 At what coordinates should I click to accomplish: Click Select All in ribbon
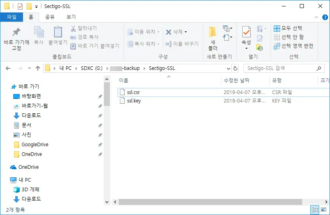[x=288, y=28]
